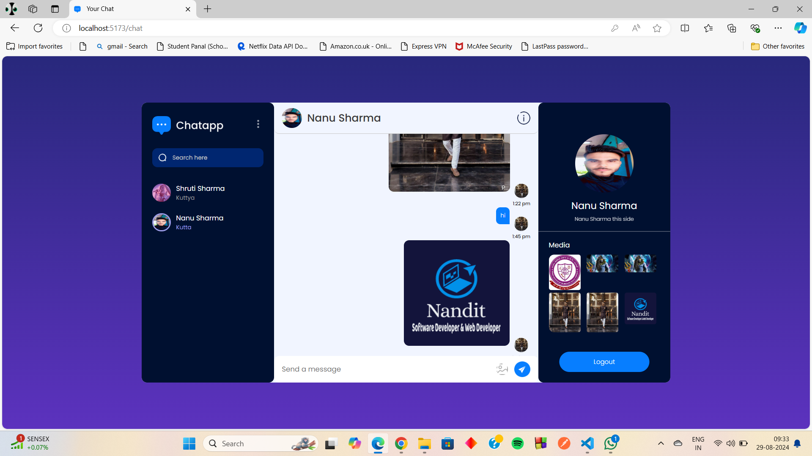Open Shruti Sharma conversation
This screenshot has height=456, width=812.
click(x=200, y=193)
